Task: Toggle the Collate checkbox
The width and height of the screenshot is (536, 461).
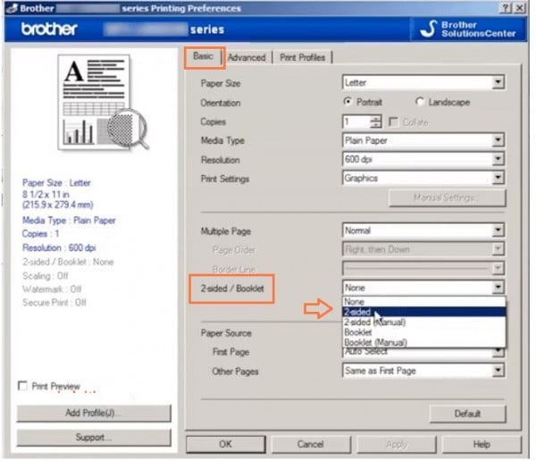Action: coord(393,122)
